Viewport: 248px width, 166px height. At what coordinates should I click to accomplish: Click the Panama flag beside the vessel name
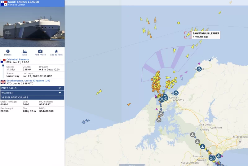[4, 3]
